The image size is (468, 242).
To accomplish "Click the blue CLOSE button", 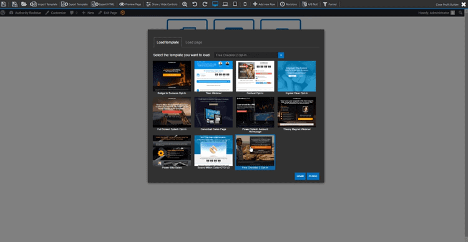I will pos(313,177).
